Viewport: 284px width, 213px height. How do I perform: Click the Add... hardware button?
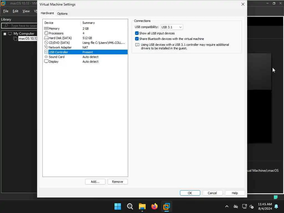click(95, 182)
